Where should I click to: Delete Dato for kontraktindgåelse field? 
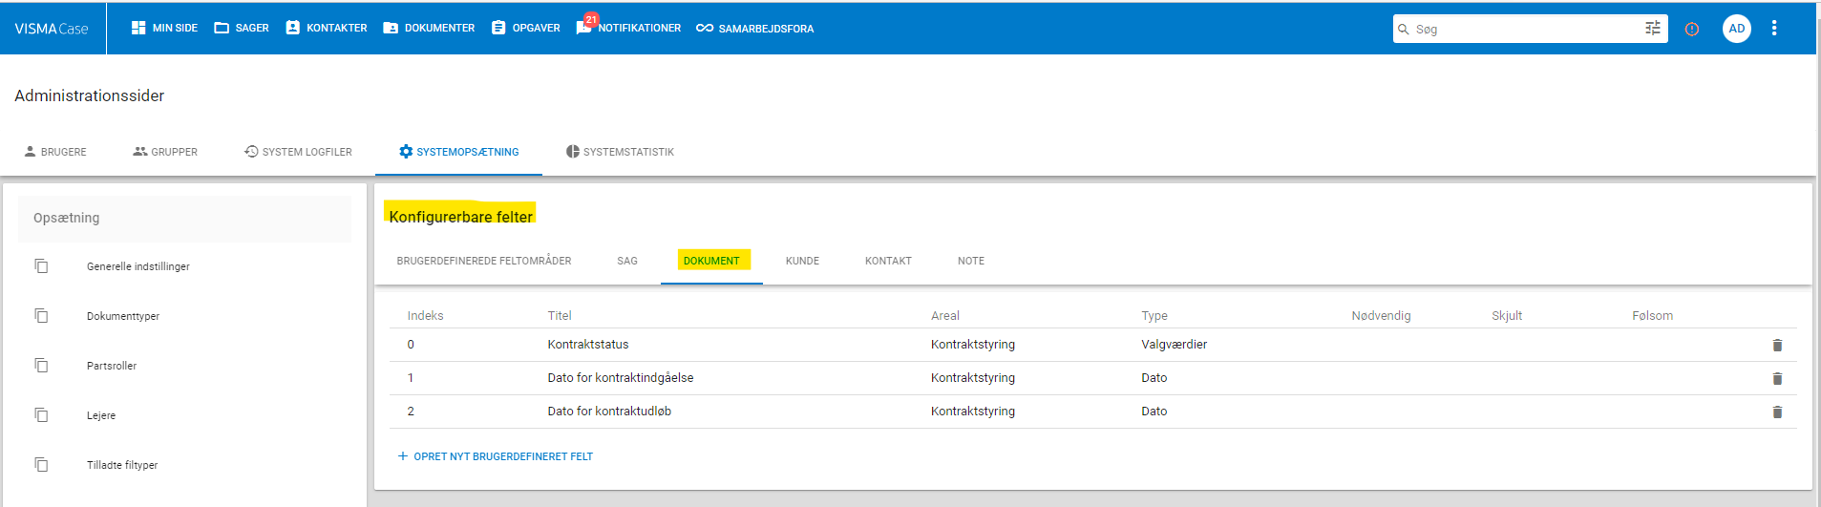pos(1777,378)
